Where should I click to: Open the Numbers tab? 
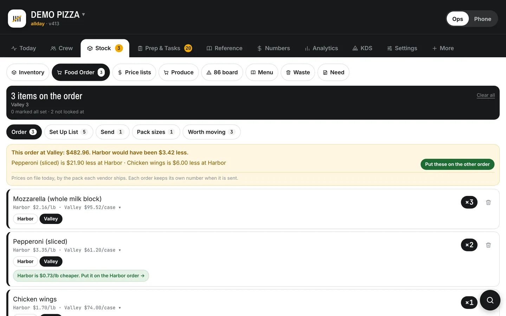click(x=273, y=48)
